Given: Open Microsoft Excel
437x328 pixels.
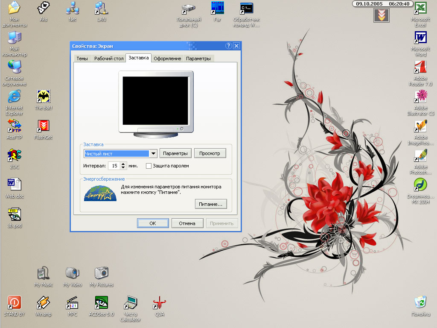Looking at the screenshot, I should click(x=420, y=9).
